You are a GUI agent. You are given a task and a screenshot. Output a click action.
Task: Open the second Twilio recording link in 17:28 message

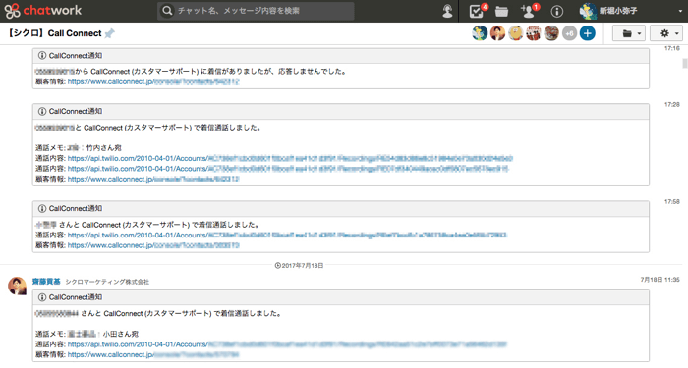point(288,169)
